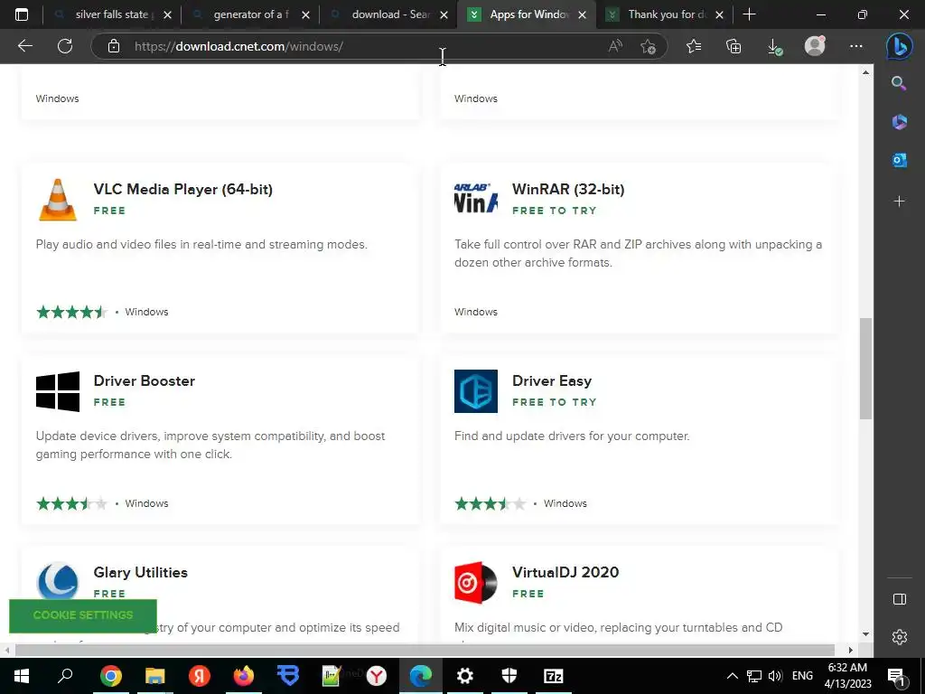The height and width of the screenshot is (694, 925).
Task: Switch to the download - Search tab
Action: tap(390, 14)
